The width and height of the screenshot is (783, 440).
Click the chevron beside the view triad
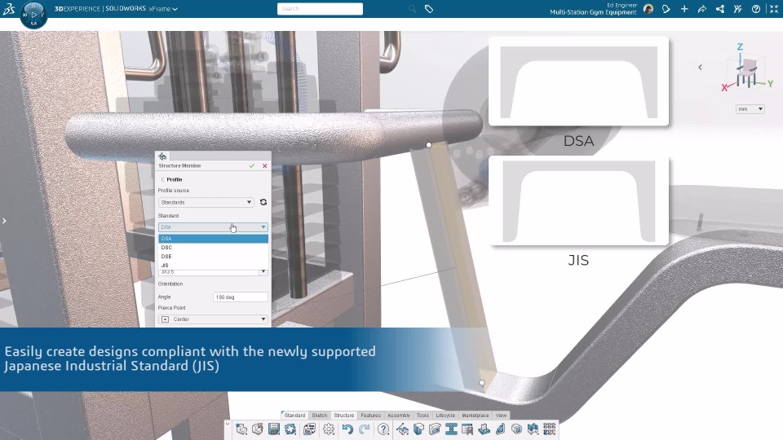[x=700, y=67]
